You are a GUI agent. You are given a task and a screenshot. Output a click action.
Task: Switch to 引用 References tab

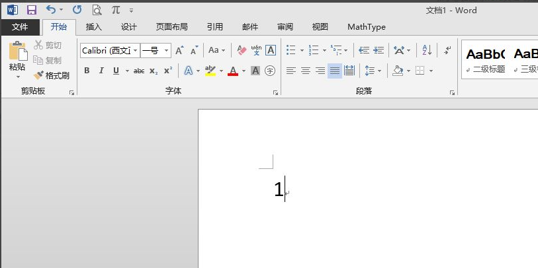215,26
